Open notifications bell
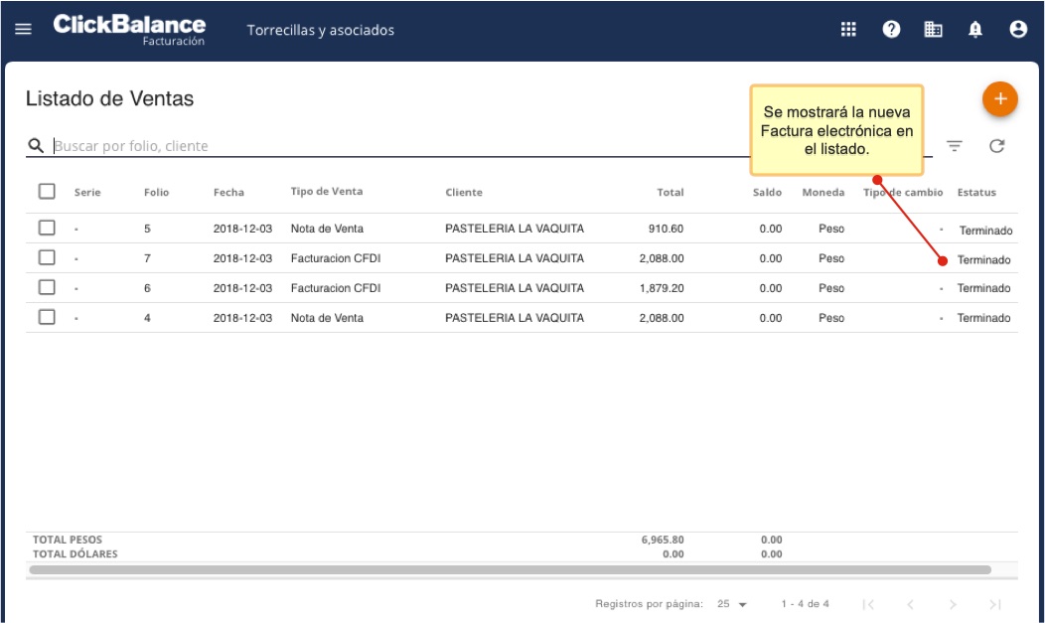The height and width of the screenshot is (623, 1045). tap(975, 30)
